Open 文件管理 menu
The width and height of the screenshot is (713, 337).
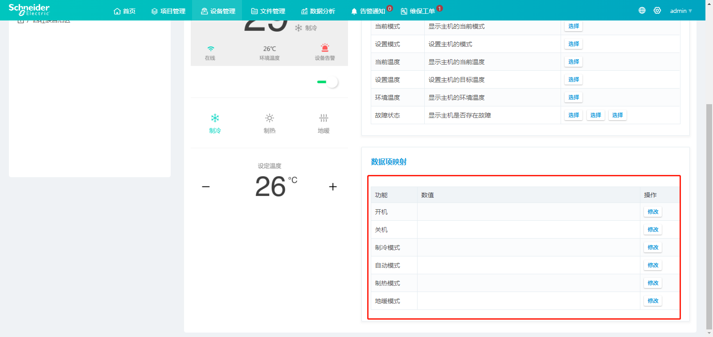point(268,11)
